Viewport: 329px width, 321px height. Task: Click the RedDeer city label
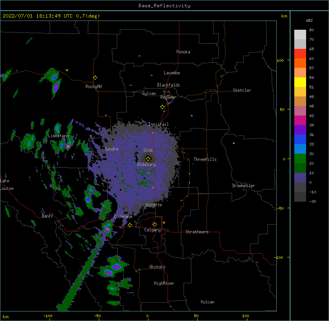pyautogui.click(x=168, y=97)
